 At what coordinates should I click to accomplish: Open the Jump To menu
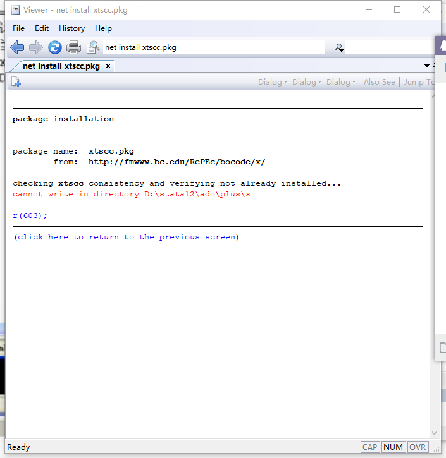419,82
